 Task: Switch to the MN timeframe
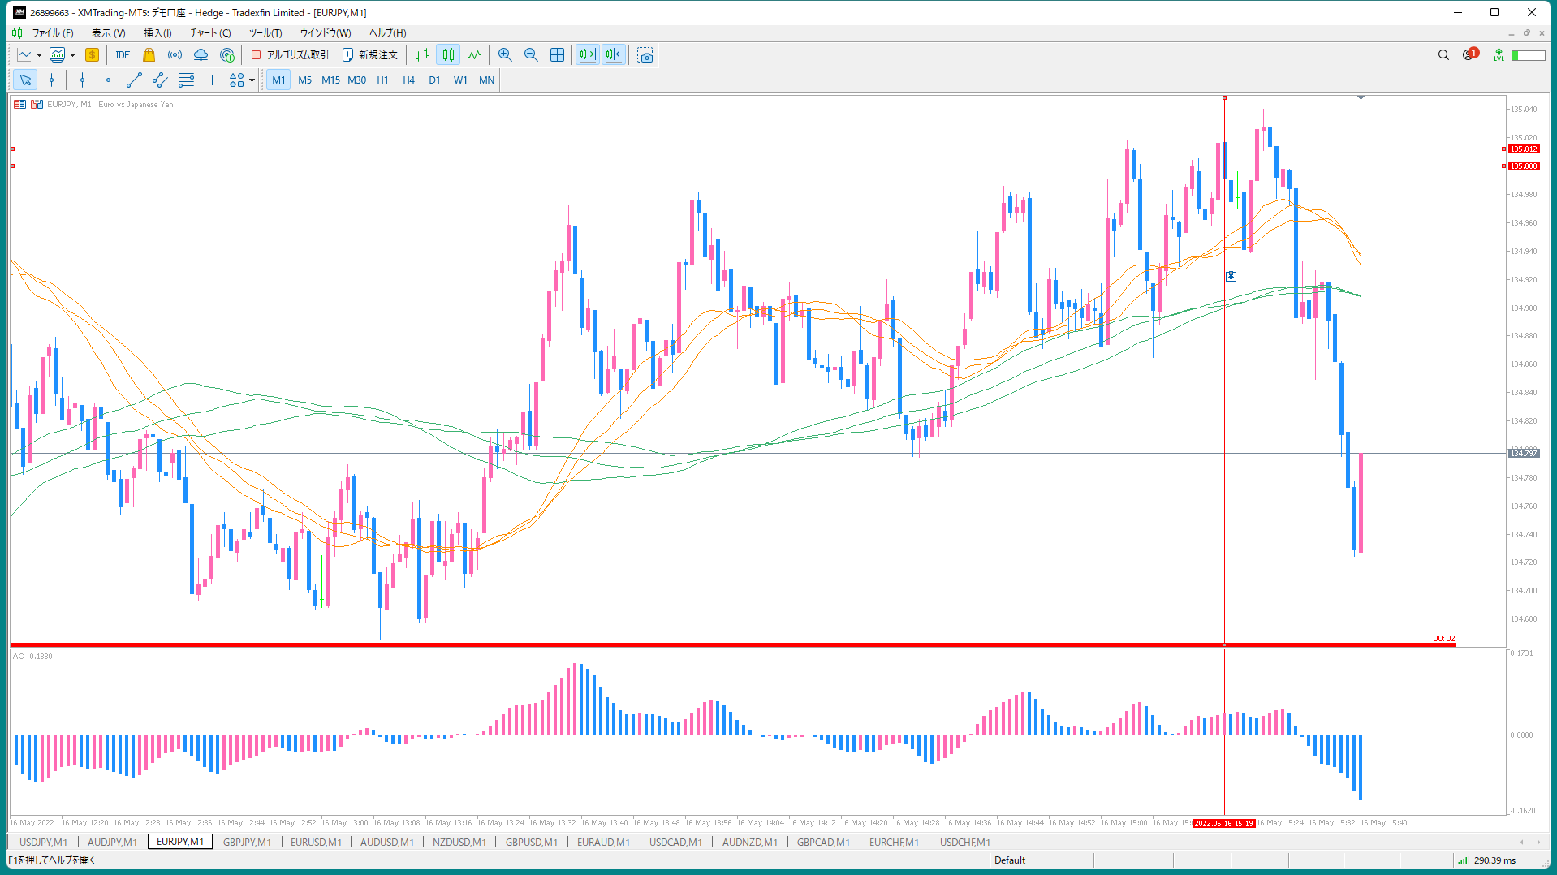[486, 80]
